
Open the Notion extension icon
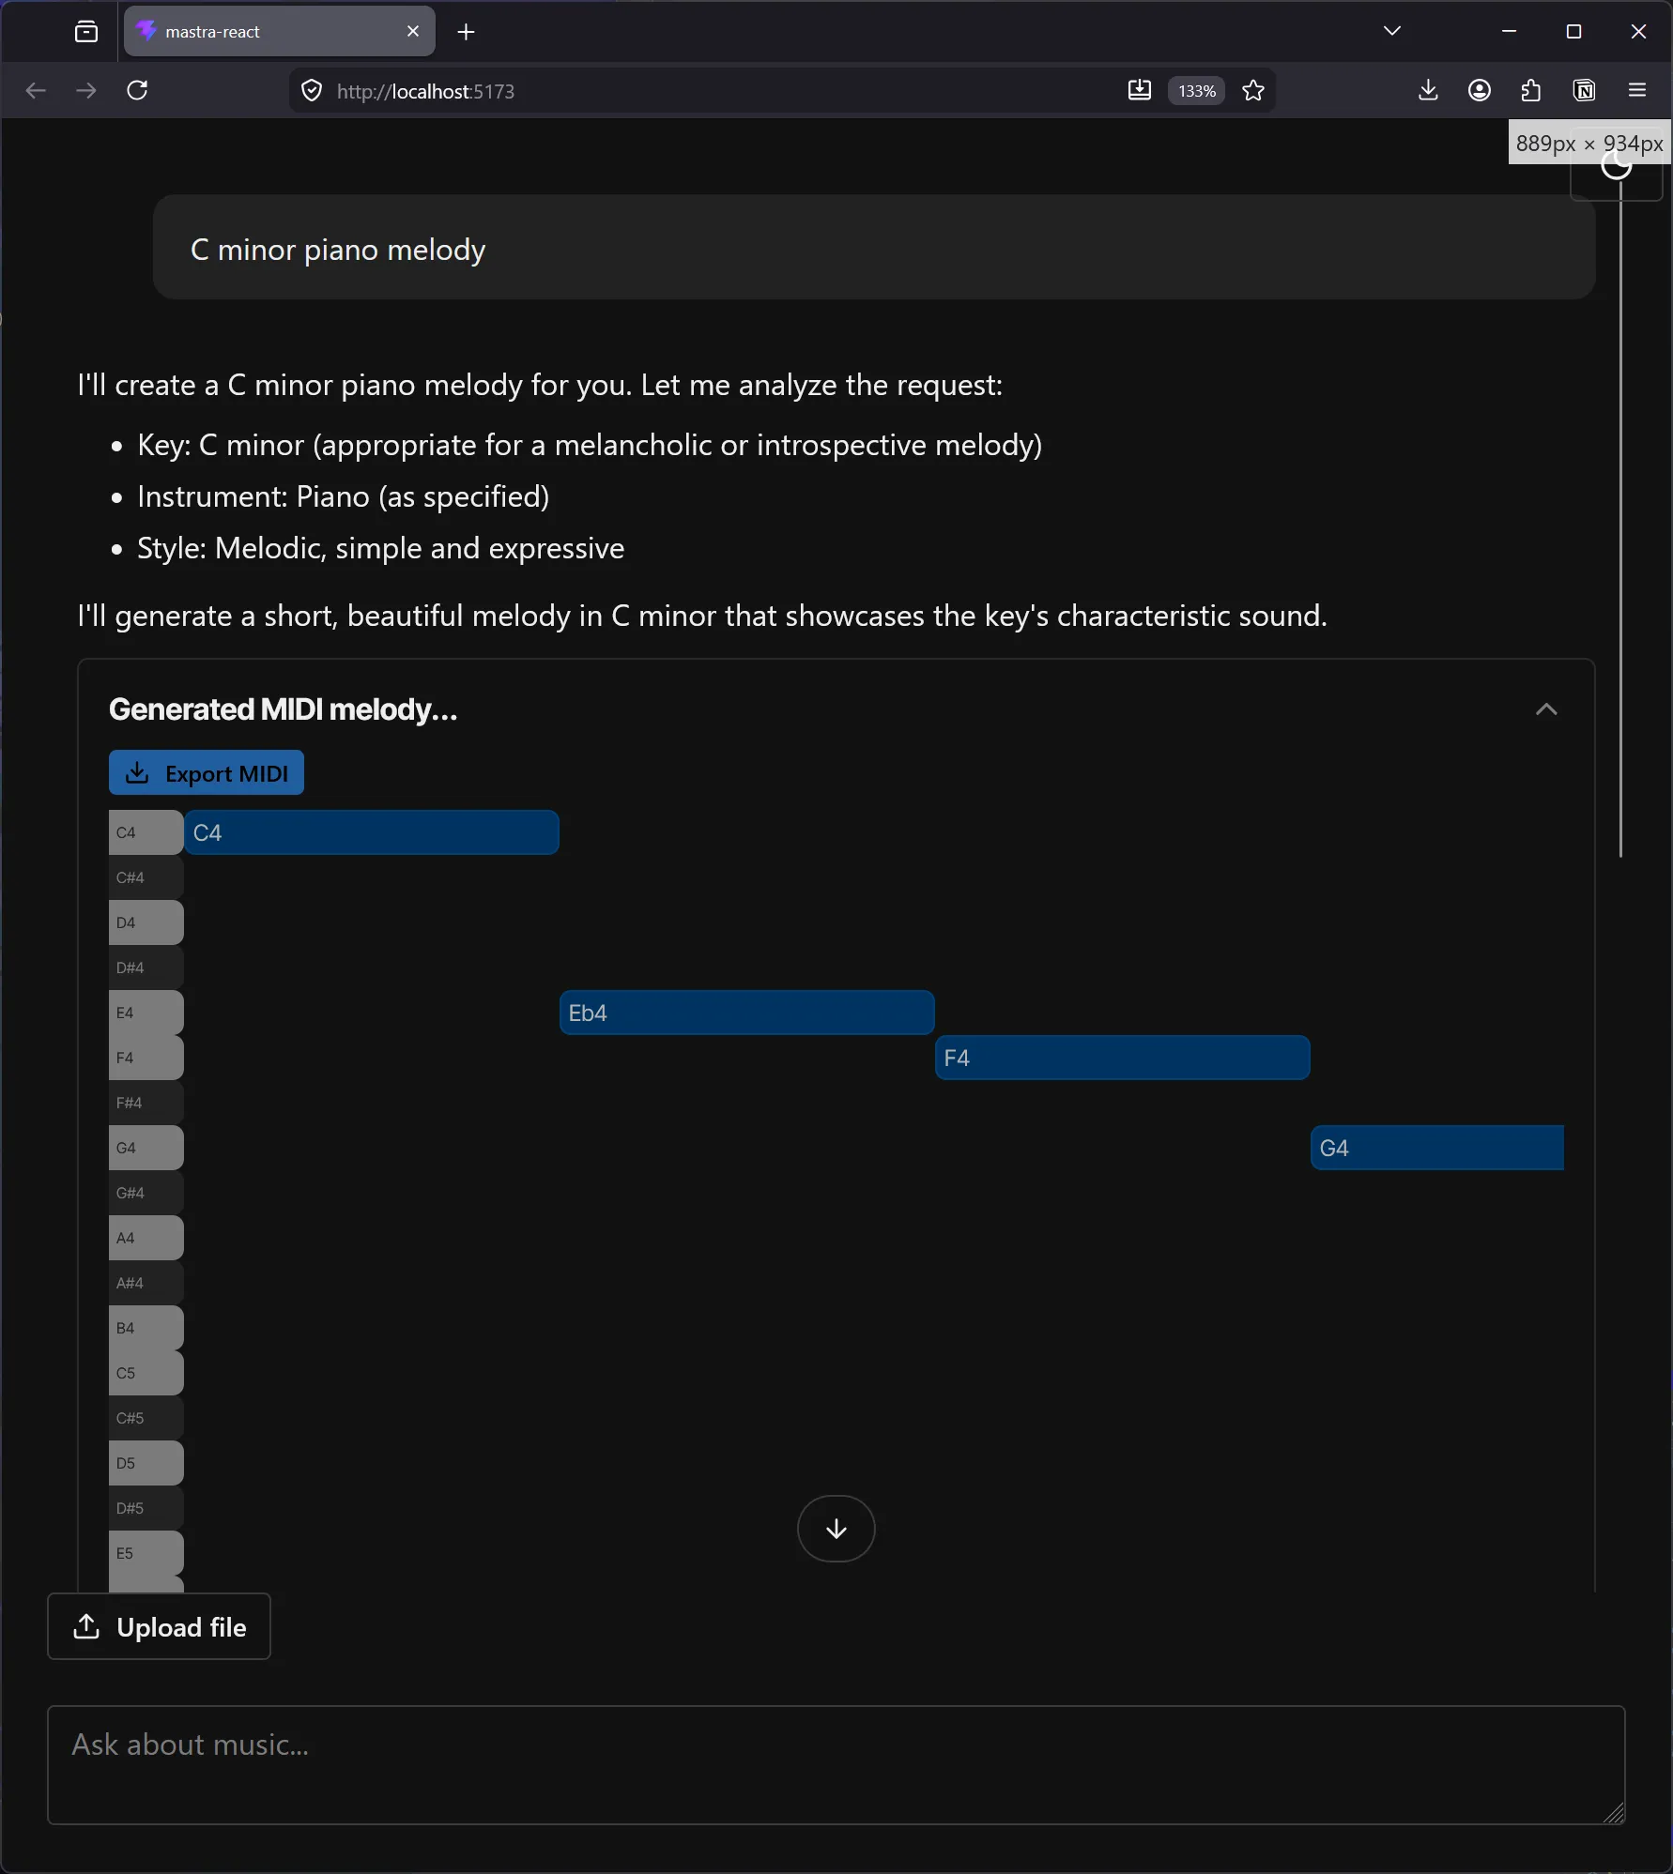pos(1585,90)
